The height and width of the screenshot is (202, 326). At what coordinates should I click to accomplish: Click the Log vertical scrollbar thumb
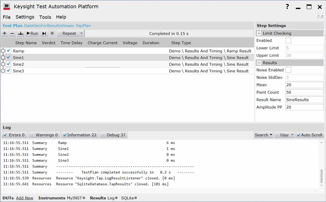tap(321, 176)
